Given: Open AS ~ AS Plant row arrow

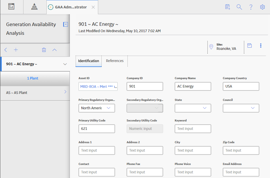Looking at the screenshot, I should tap(65, 92).
